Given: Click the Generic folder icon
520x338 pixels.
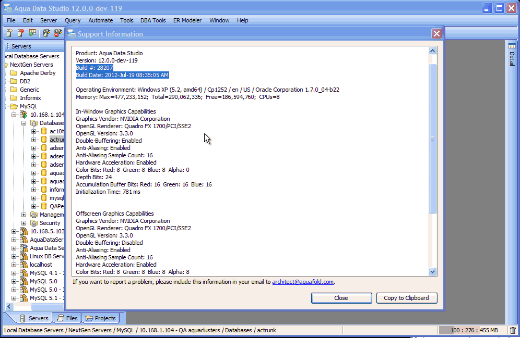Looking at the screenshot, I should point(14,89).
